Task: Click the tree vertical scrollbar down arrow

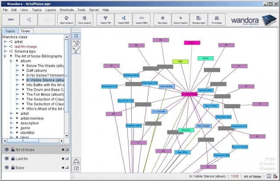Action: tap(66, 136)
